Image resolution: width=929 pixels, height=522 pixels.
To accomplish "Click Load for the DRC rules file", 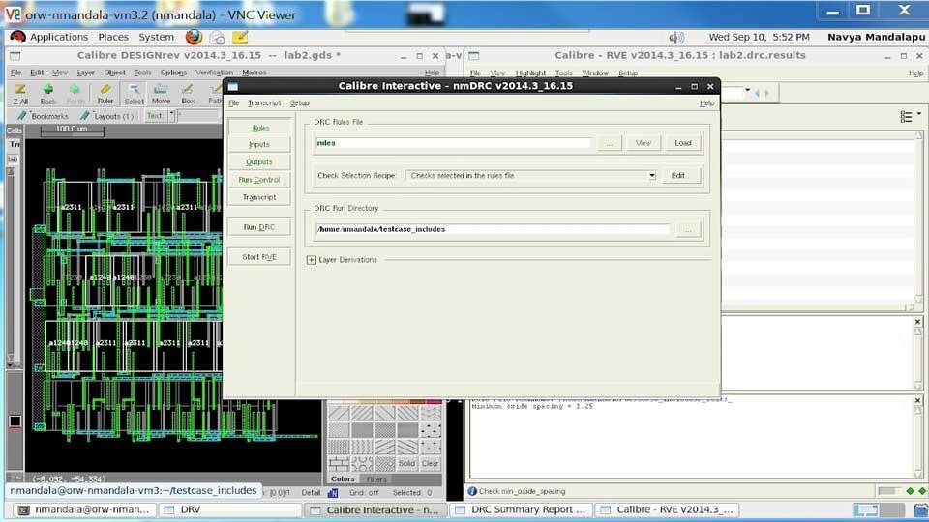I will [x=682, y=143].
